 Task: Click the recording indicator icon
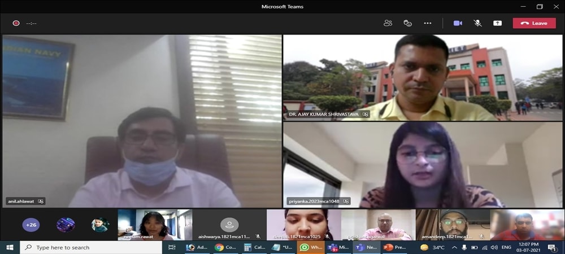pyautogui.click(x=16, y=23)
